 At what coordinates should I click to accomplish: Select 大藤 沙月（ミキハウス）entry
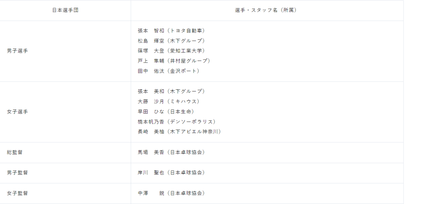coord(169,102)
